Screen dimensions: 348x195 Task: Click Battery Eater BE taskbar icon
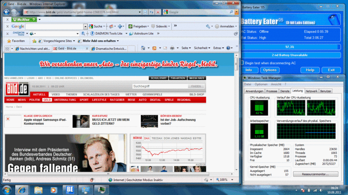tap(70, 190)
